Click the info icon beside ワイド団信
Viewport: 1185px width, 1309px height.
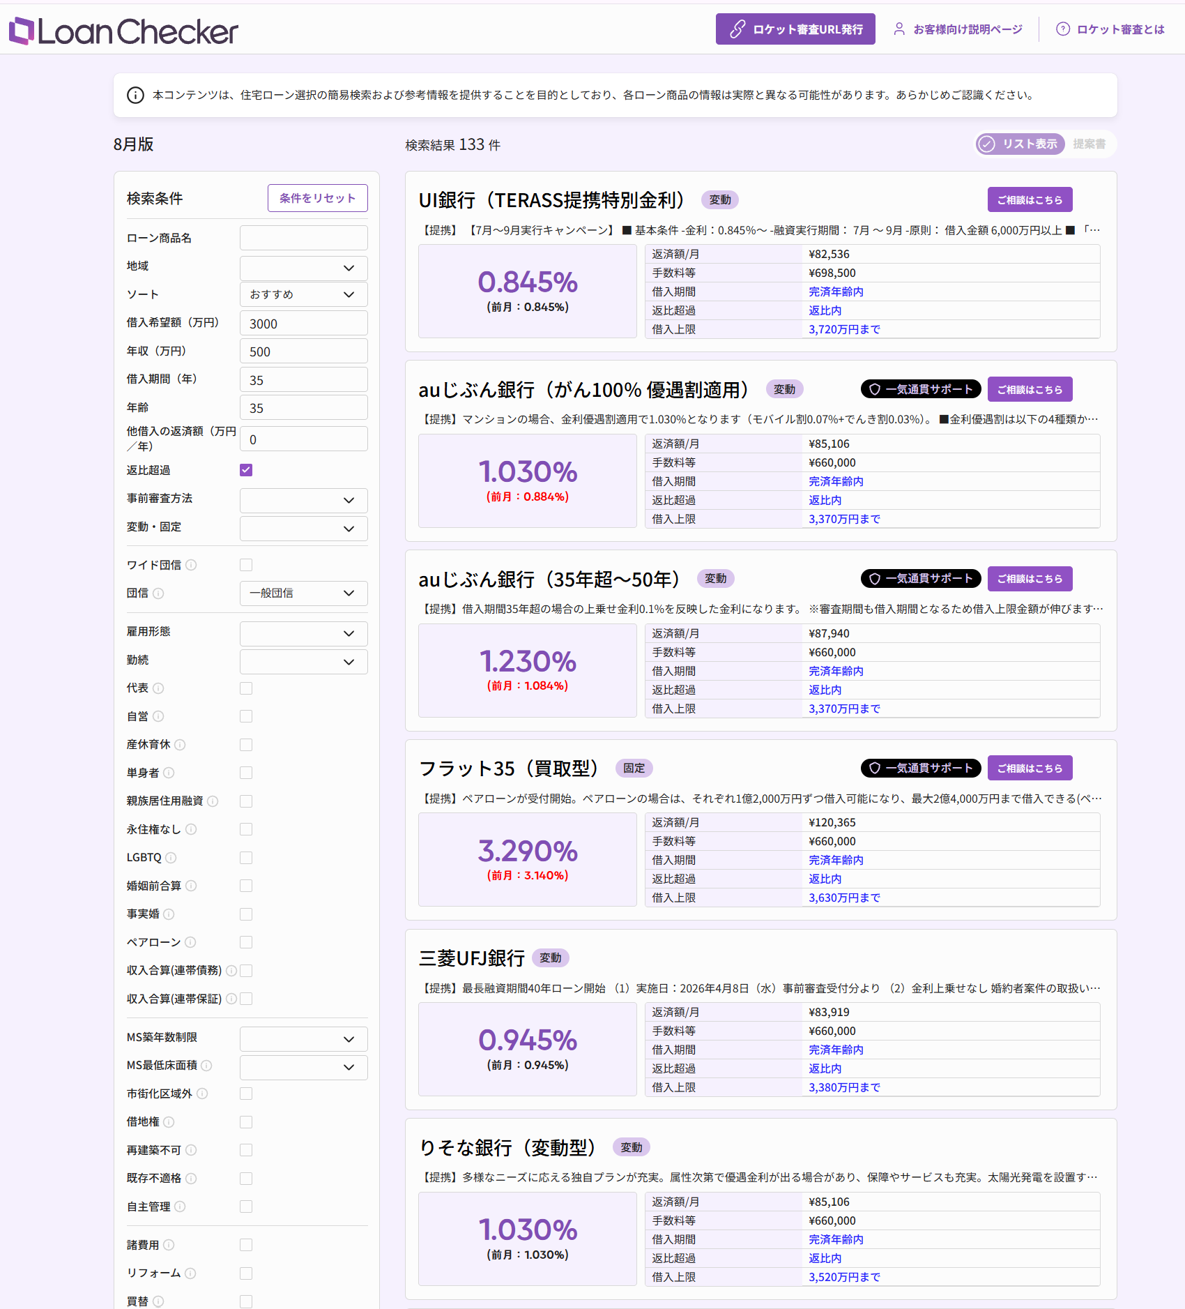point(191,565)
